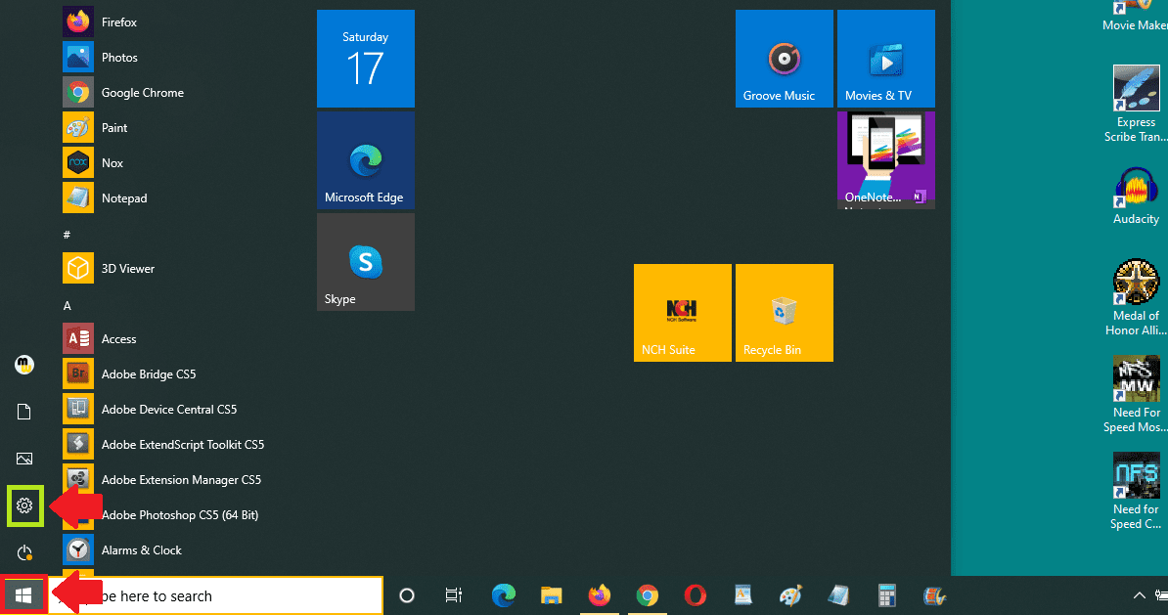Open the Movies & TV tile
This screenshot has height=615, width=1168.
pos(886,58)
